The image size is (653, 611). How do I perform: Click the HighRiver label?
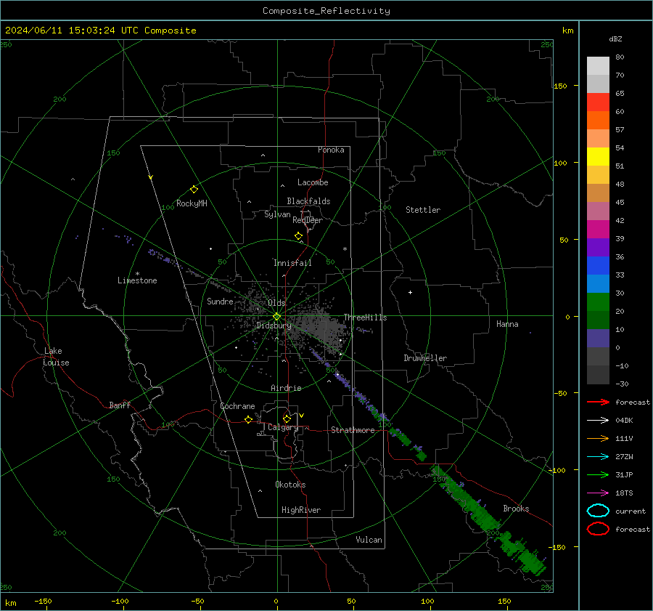(x=301, y=510)
